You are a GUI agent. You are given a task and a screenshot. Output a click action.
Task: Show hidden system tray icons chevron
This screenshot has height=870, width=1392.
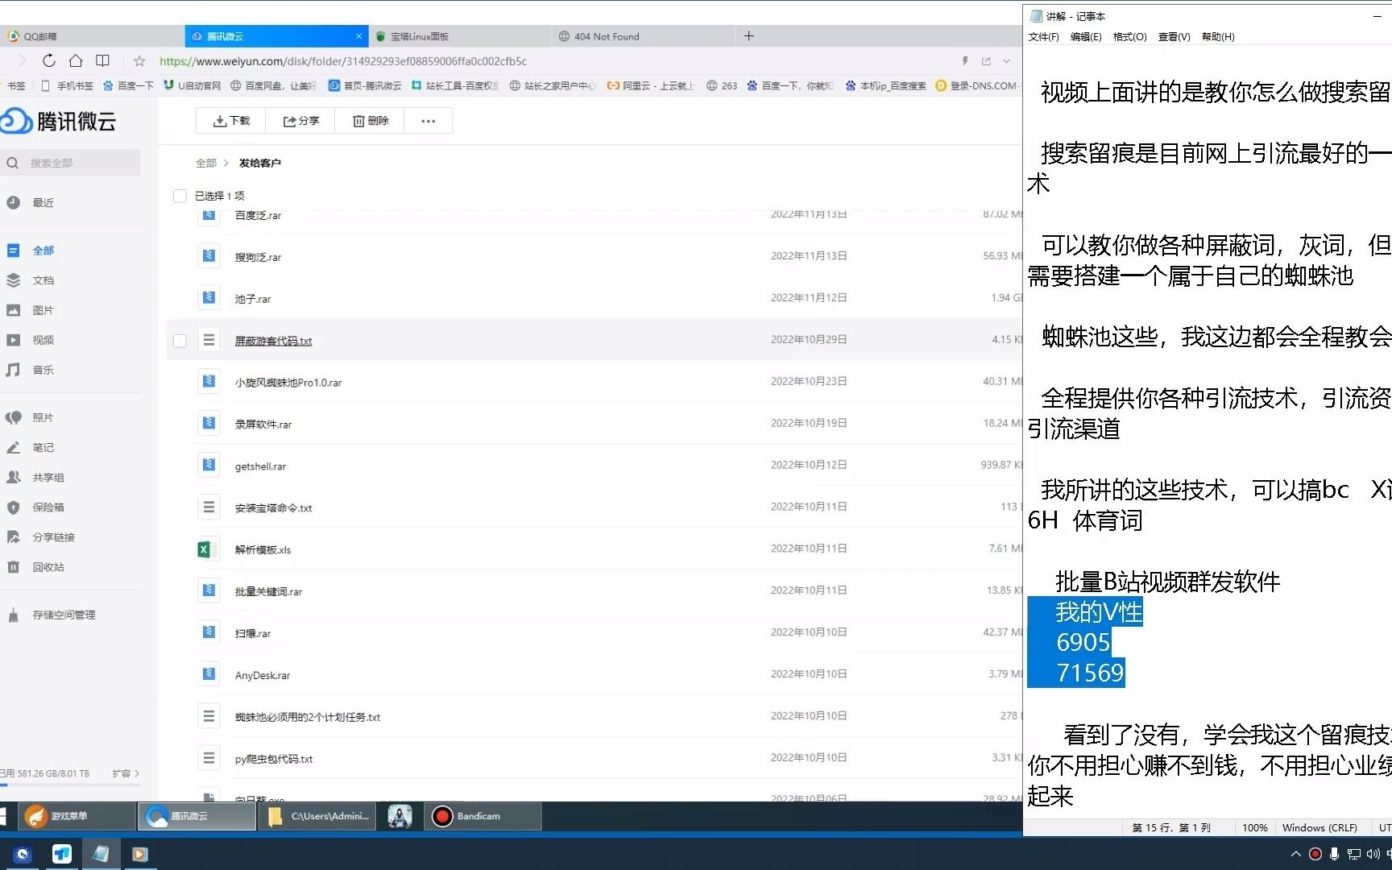click(x=1295, y=854)
